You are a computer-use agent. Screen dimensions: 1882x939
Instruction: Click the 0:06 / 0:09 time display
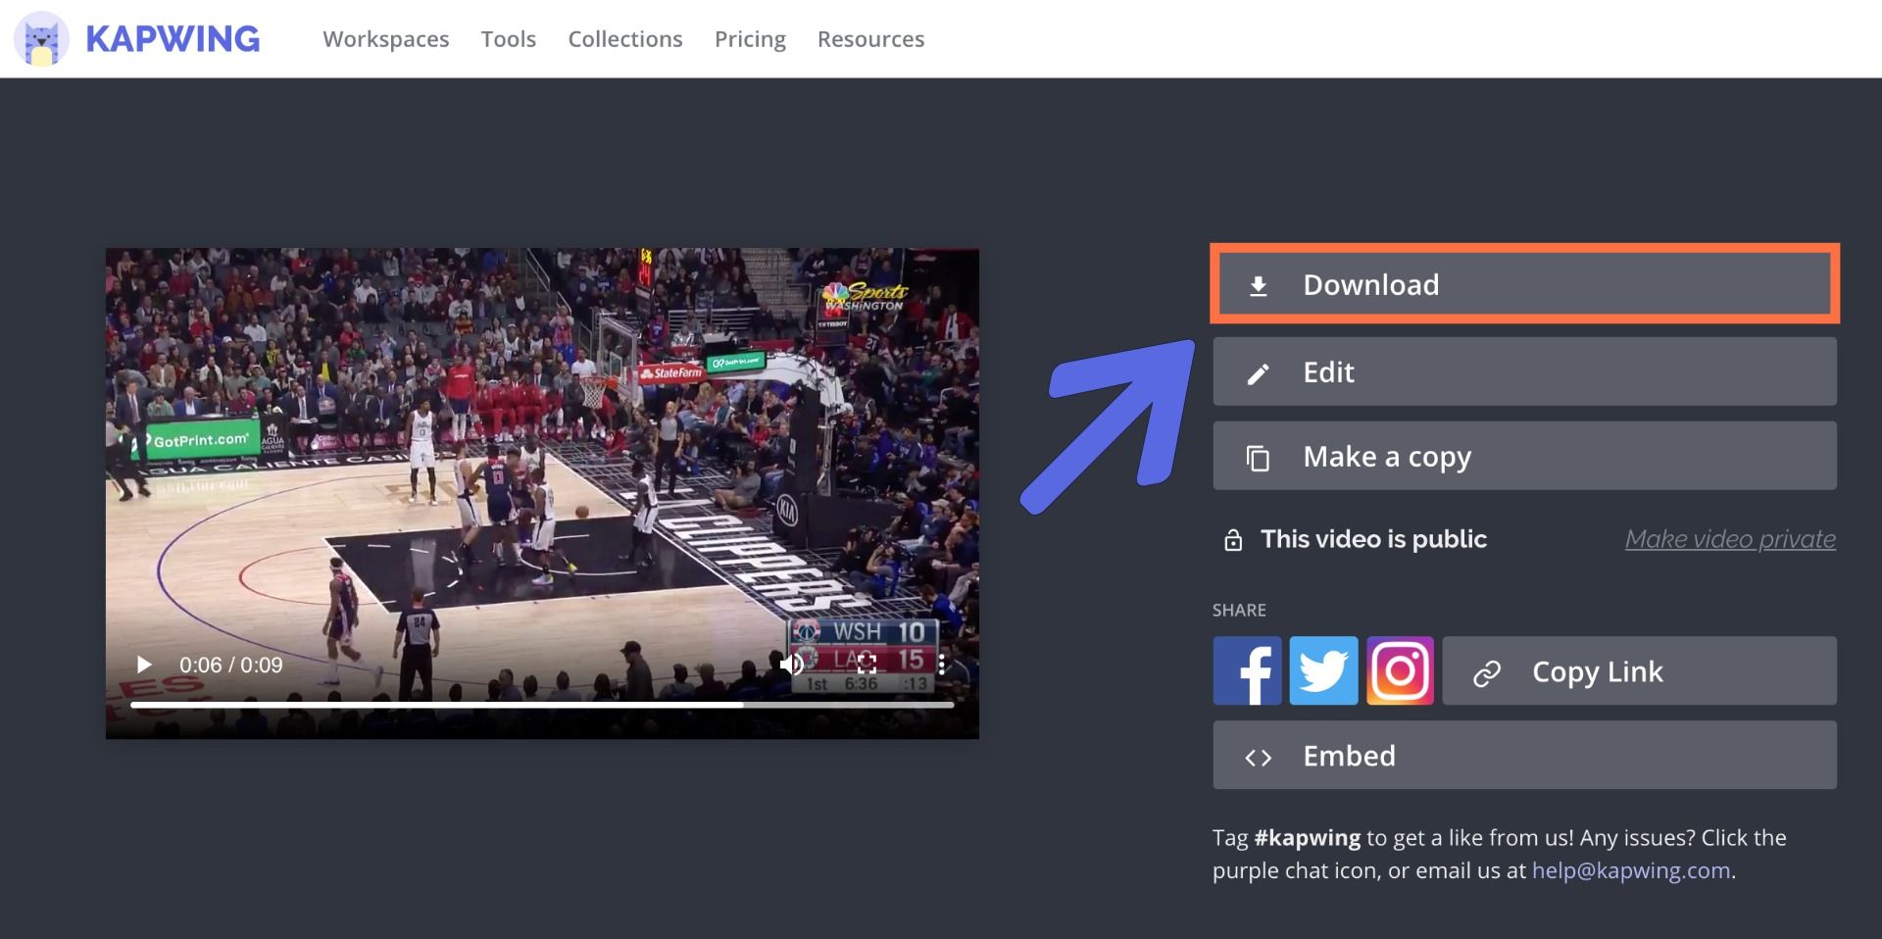click(231, 665)
